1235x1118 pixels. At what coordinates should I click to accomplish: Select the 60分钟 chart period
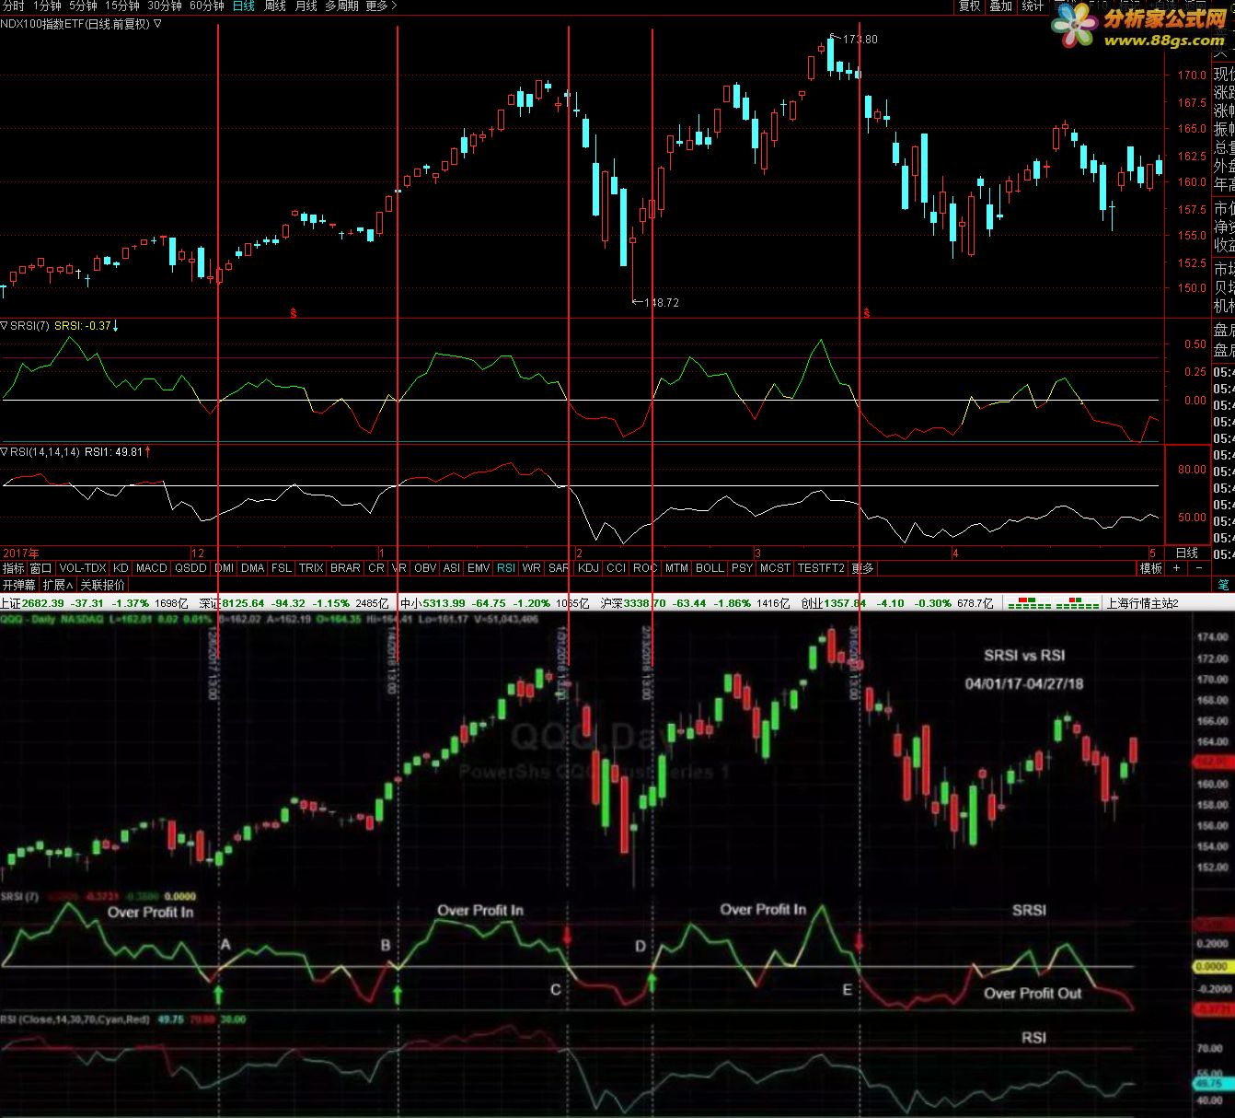tap(207, 6)
